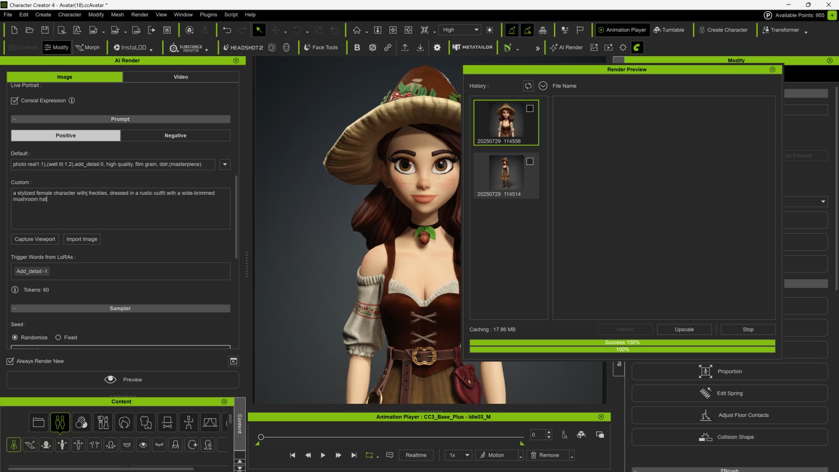Collapse the Prompt section
Viewport: 839px width, 472px height.
(14, 119)
